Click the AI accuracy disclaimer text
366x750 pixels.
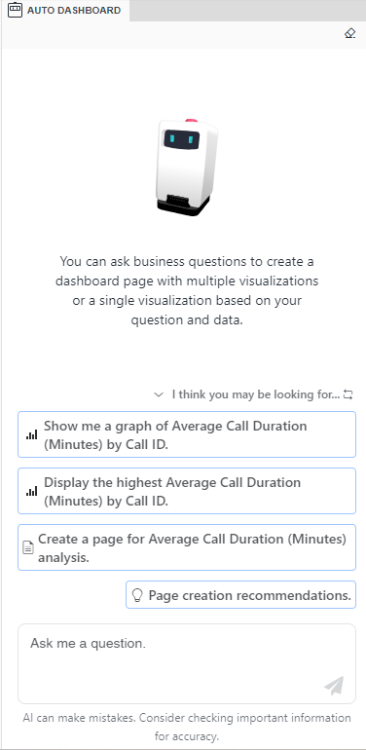(x=187, y=727)
